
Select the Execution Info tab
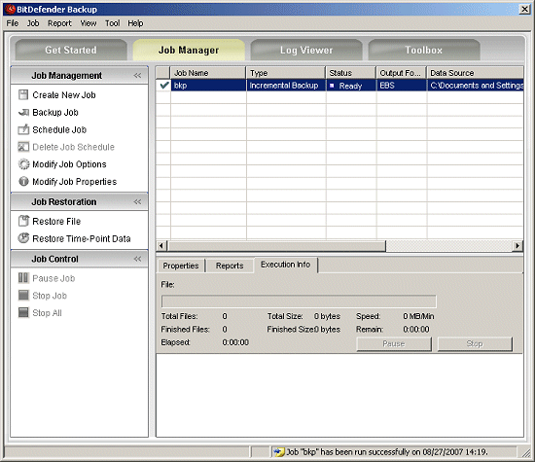(x=285, y=265)
